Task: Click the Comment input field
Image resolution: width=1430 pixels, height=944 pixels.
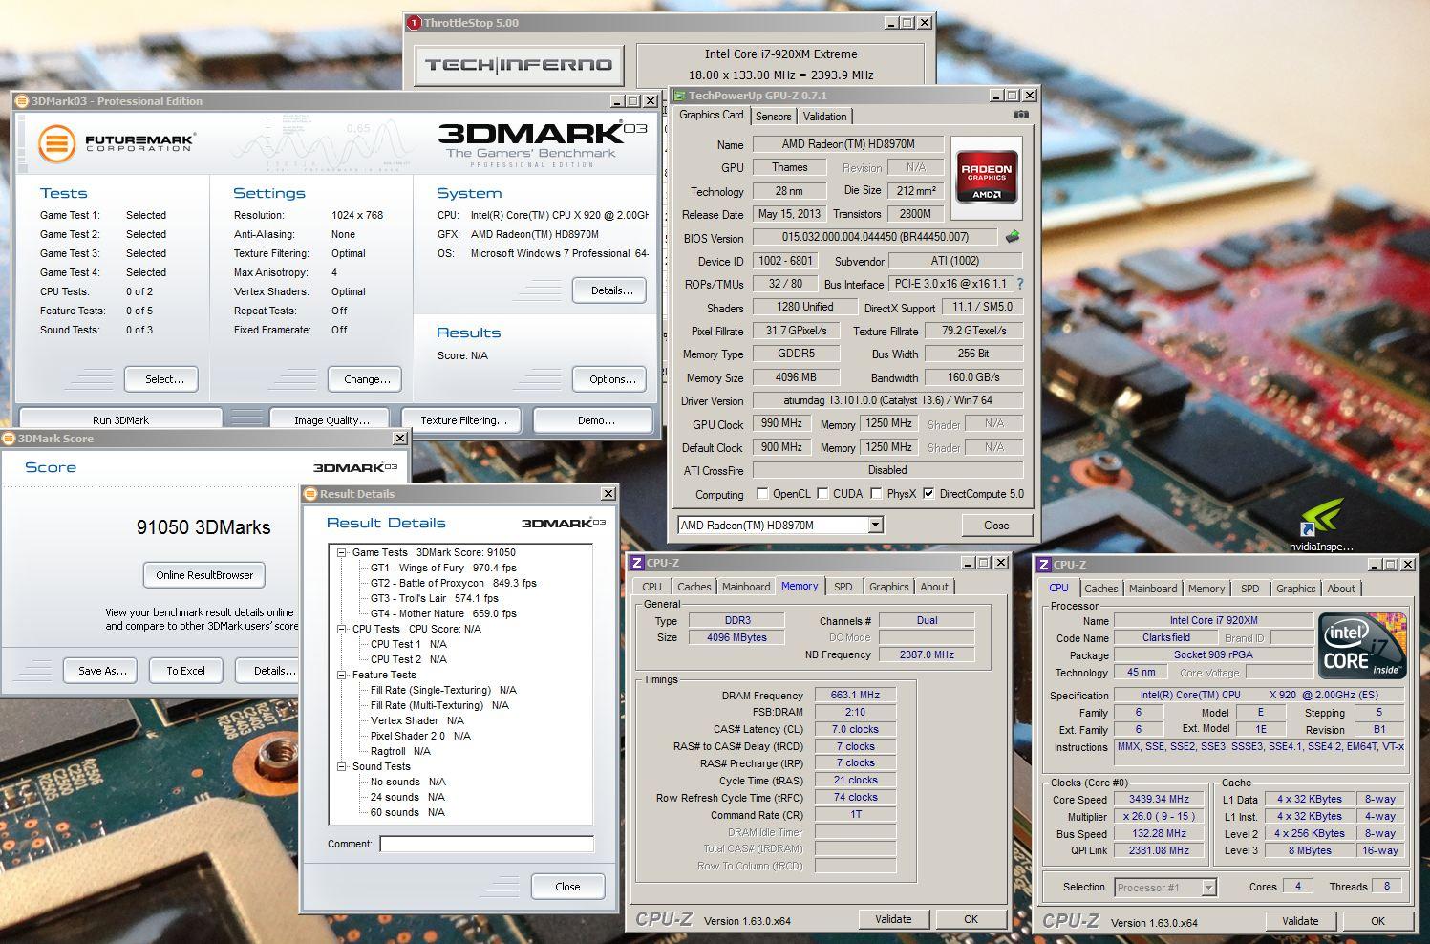Action: tap(486, 844)
